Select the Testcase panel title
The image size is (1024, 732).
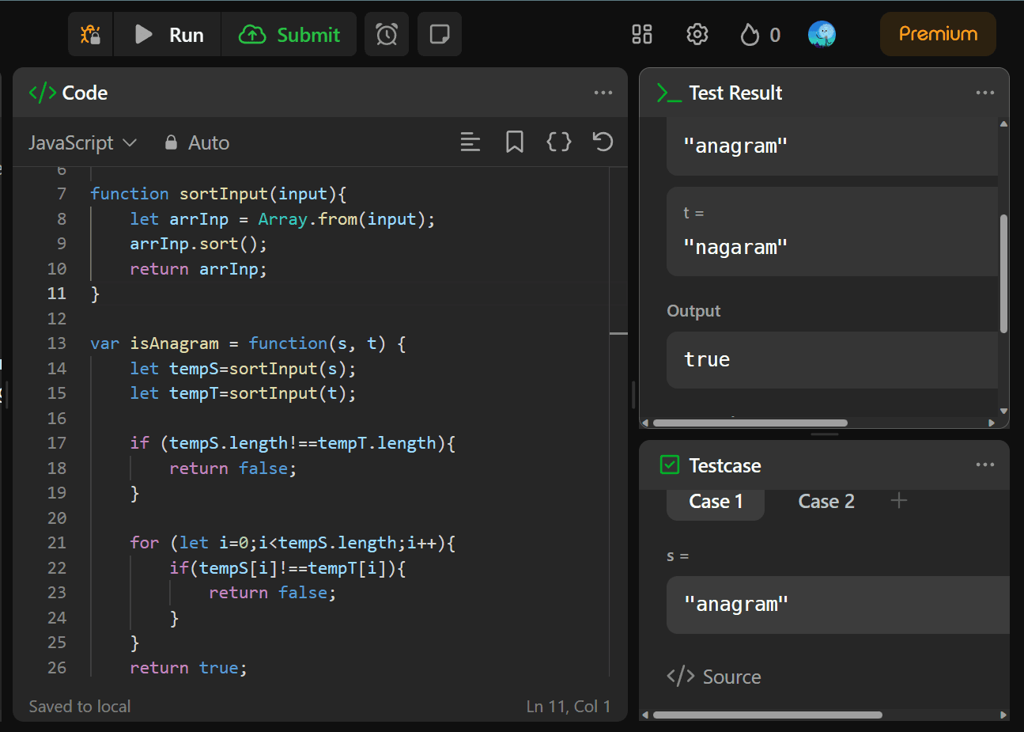725,465
